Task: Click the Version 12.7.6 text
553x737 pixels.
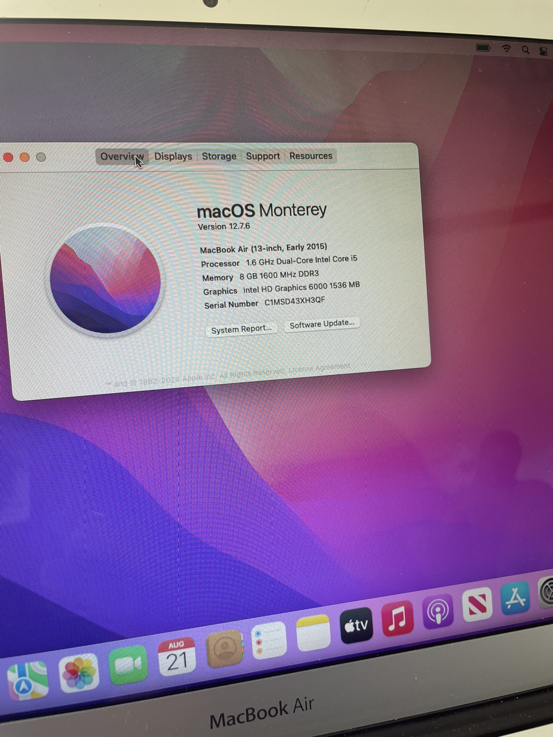Action: coord(224,226)
